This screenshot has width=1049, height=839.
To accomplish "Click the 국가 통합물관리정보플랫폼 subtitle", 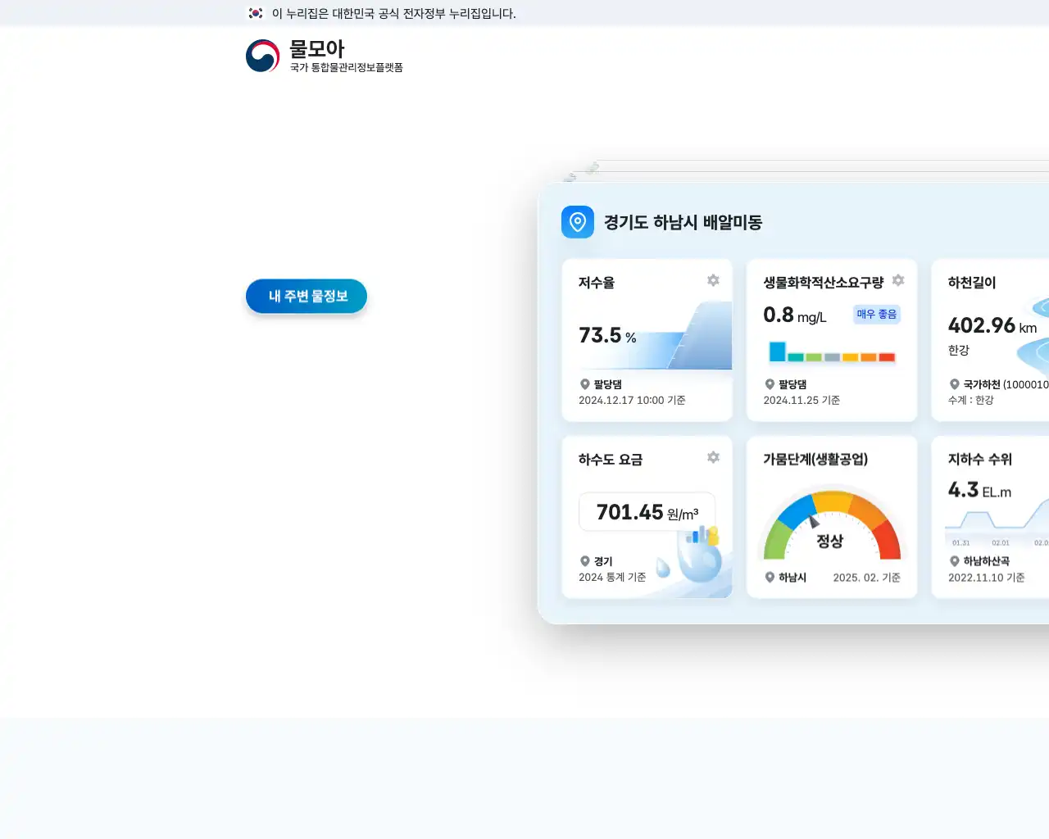I will [x=347, y=67].
